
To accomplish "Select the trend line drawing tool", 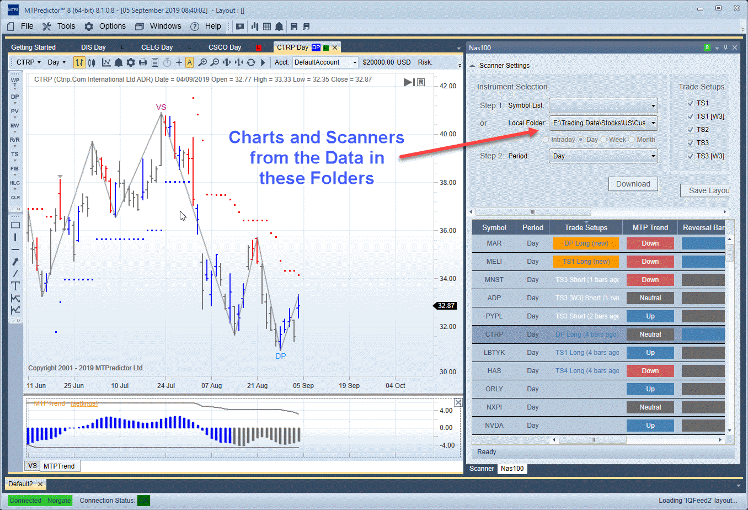I will 15,274.
